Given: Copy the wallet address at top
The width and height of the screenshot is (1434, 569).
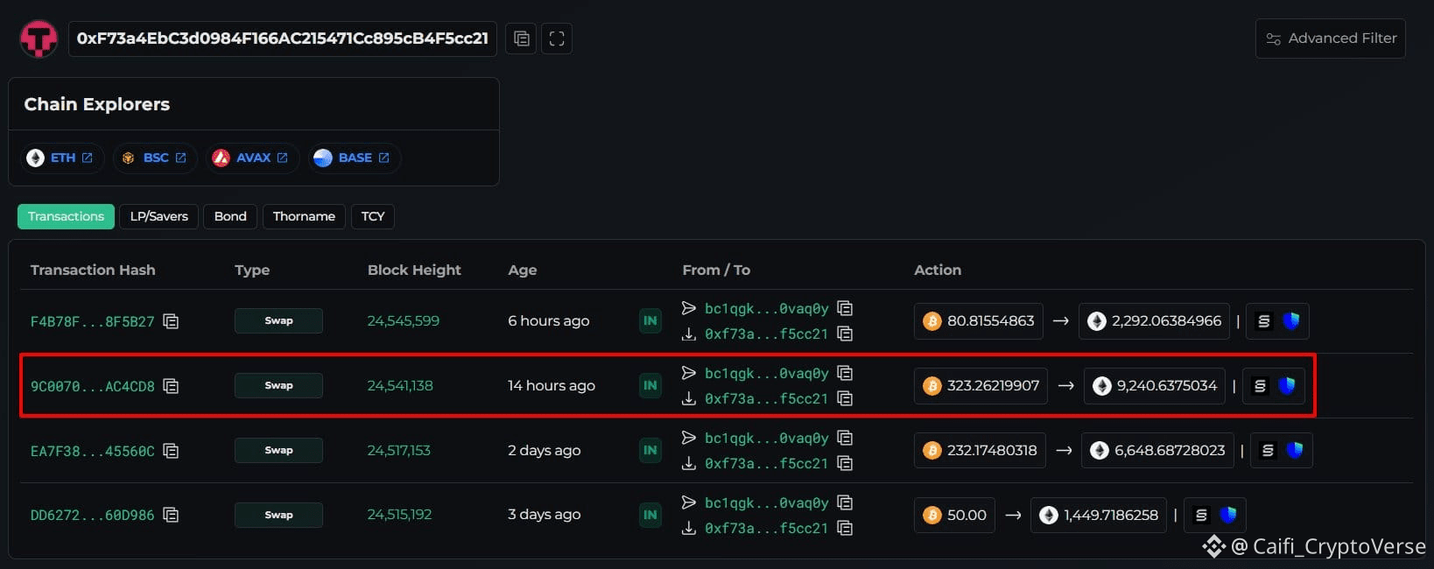Looking at the screenshot, I should click(522, 39).
